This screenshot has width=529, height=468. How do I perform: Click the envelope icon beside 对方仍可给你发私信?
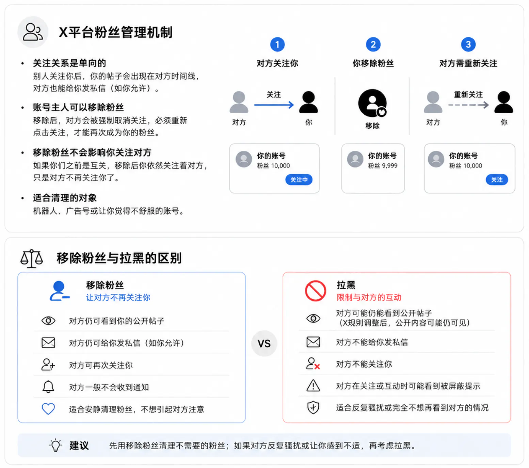tap(48, 342)
